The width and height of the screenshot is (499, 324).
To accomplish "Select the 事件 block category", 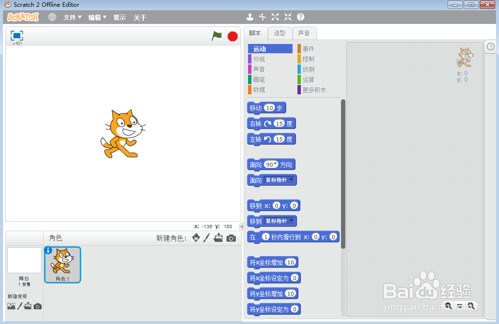I will click(309, 48).
